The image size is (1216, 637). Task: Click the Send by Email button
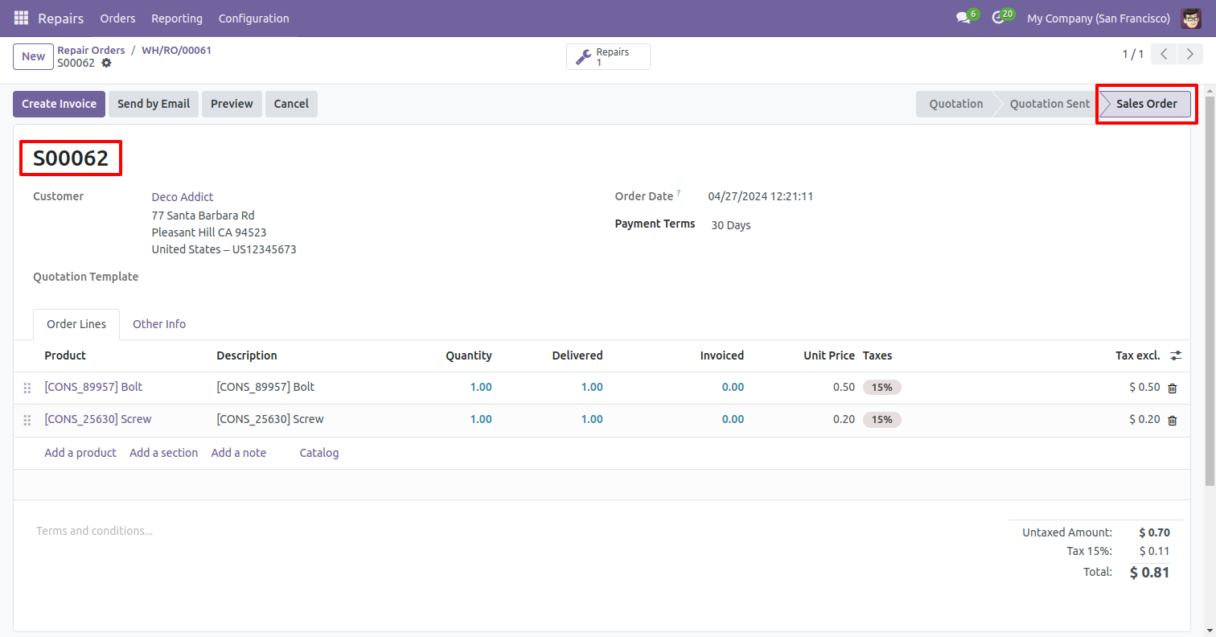click(154, 104)
